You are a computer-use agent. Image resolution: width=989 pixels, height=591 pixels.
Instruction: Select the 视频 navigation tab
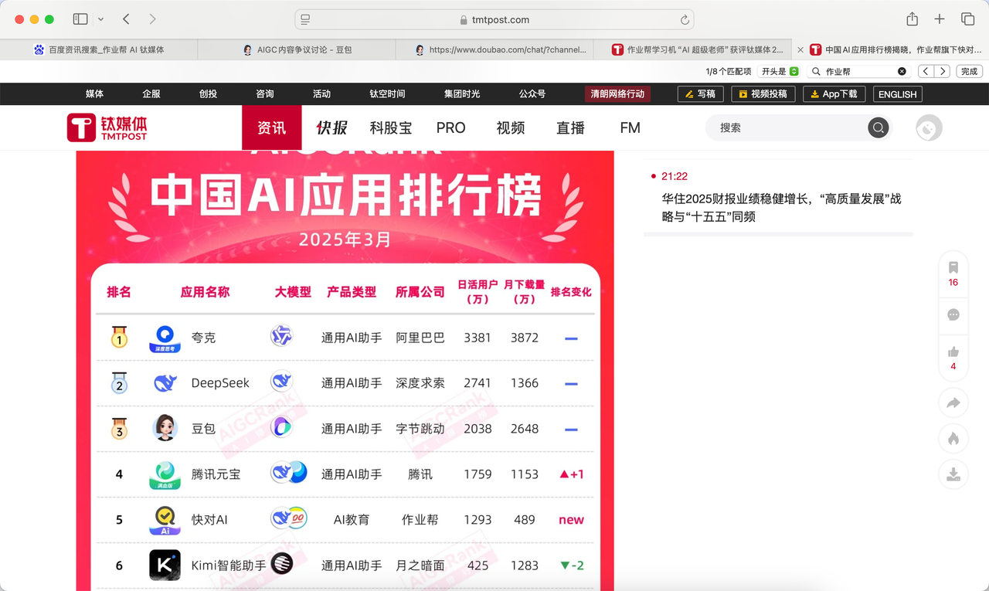[511, 127]
